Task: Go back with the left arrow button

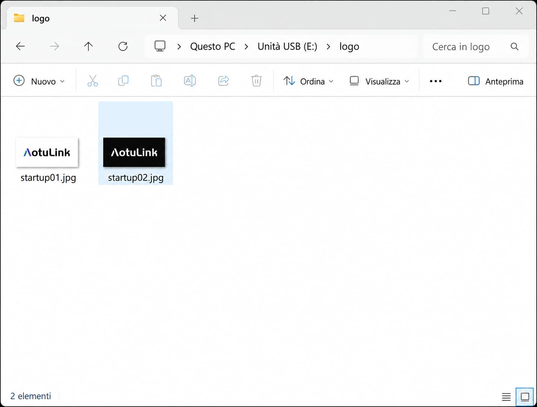Action: click(20, 46)
